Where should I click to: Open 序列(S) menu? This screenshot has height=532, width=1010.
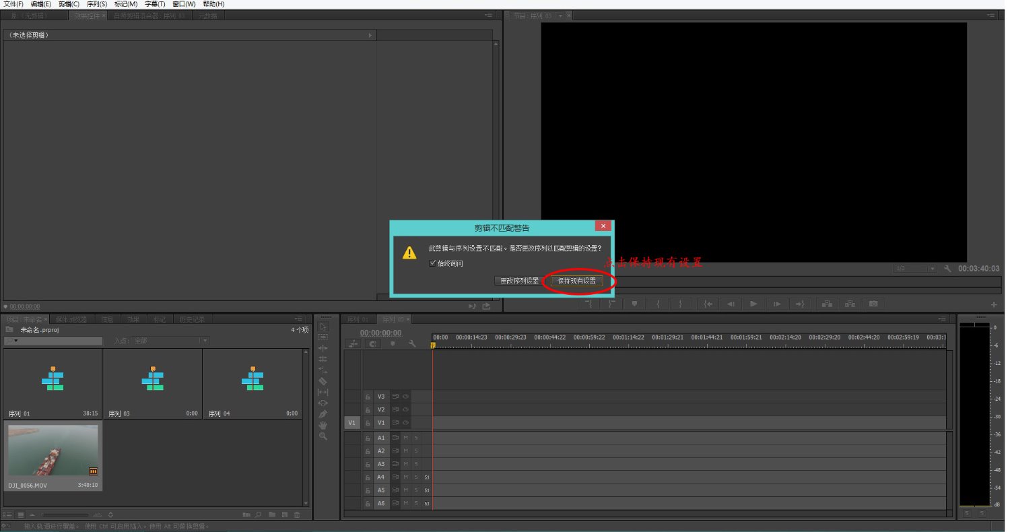pyautogui.click(x=97, y=4)
